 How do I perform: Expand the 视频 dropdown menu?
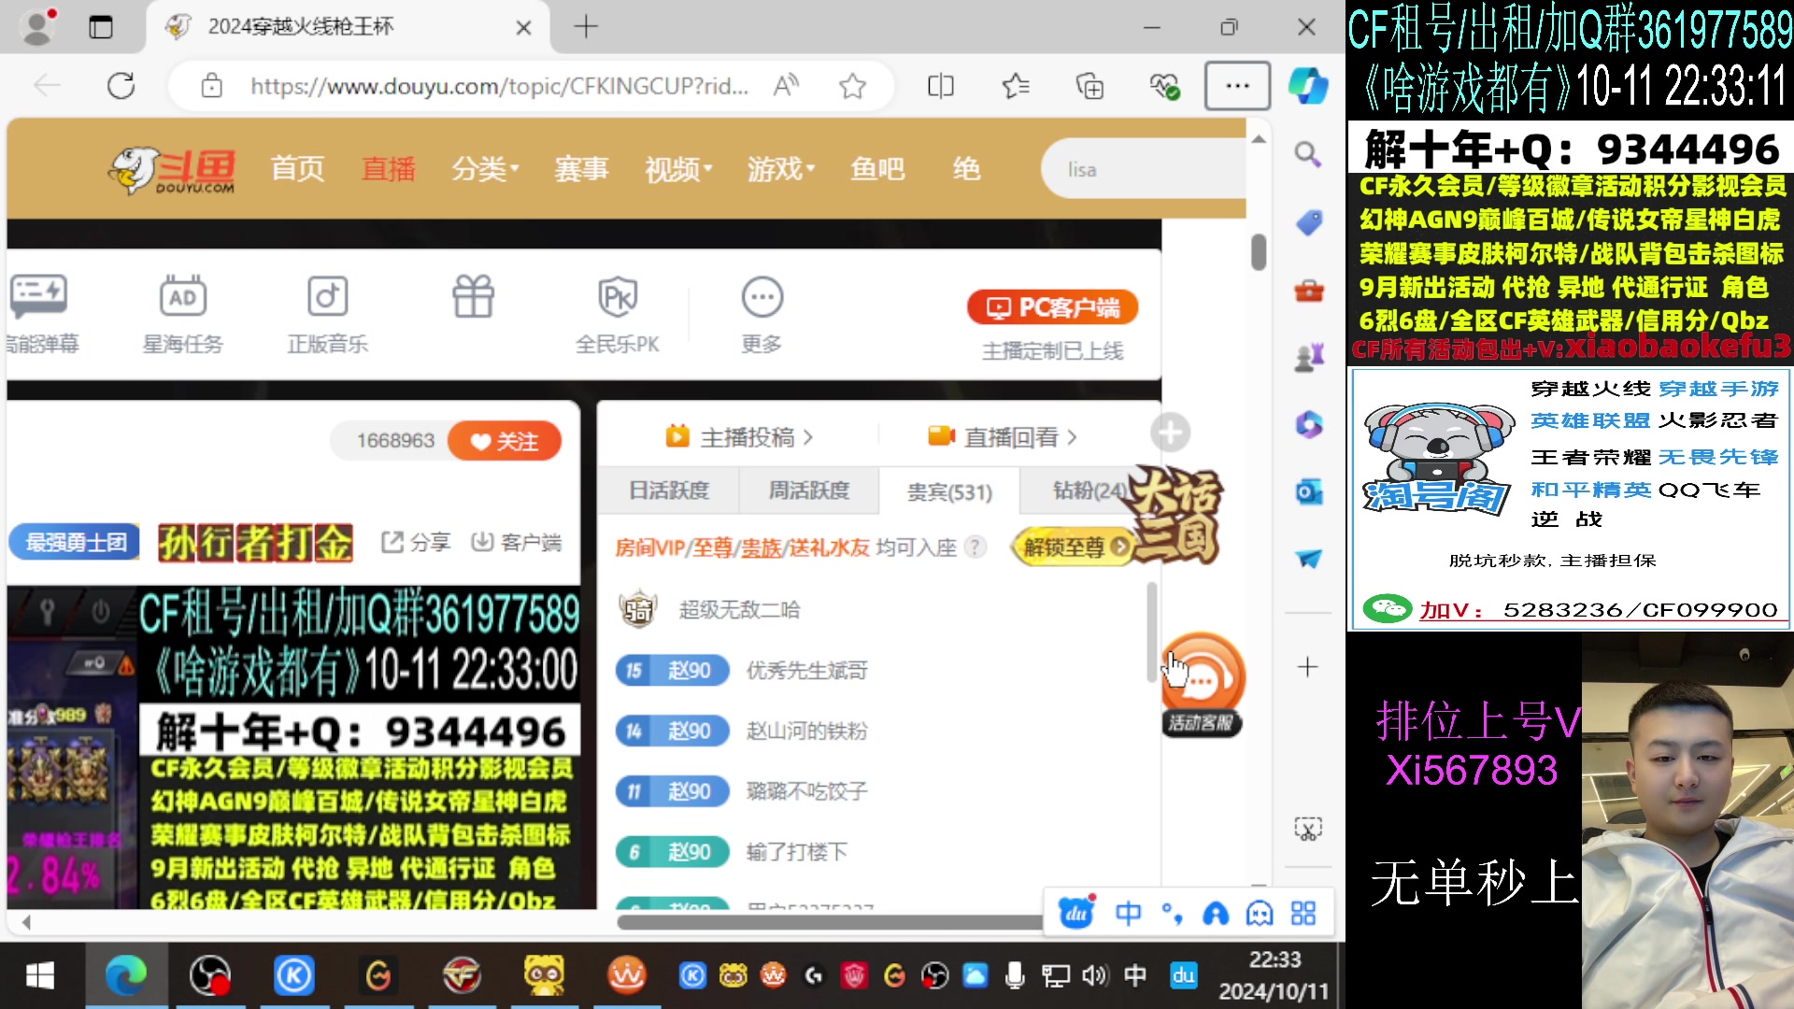[678, 169]
